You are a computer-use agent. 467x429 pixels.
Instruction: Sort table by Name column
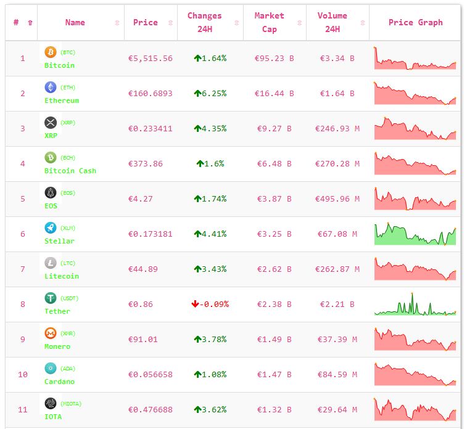[x=75, y=23]
